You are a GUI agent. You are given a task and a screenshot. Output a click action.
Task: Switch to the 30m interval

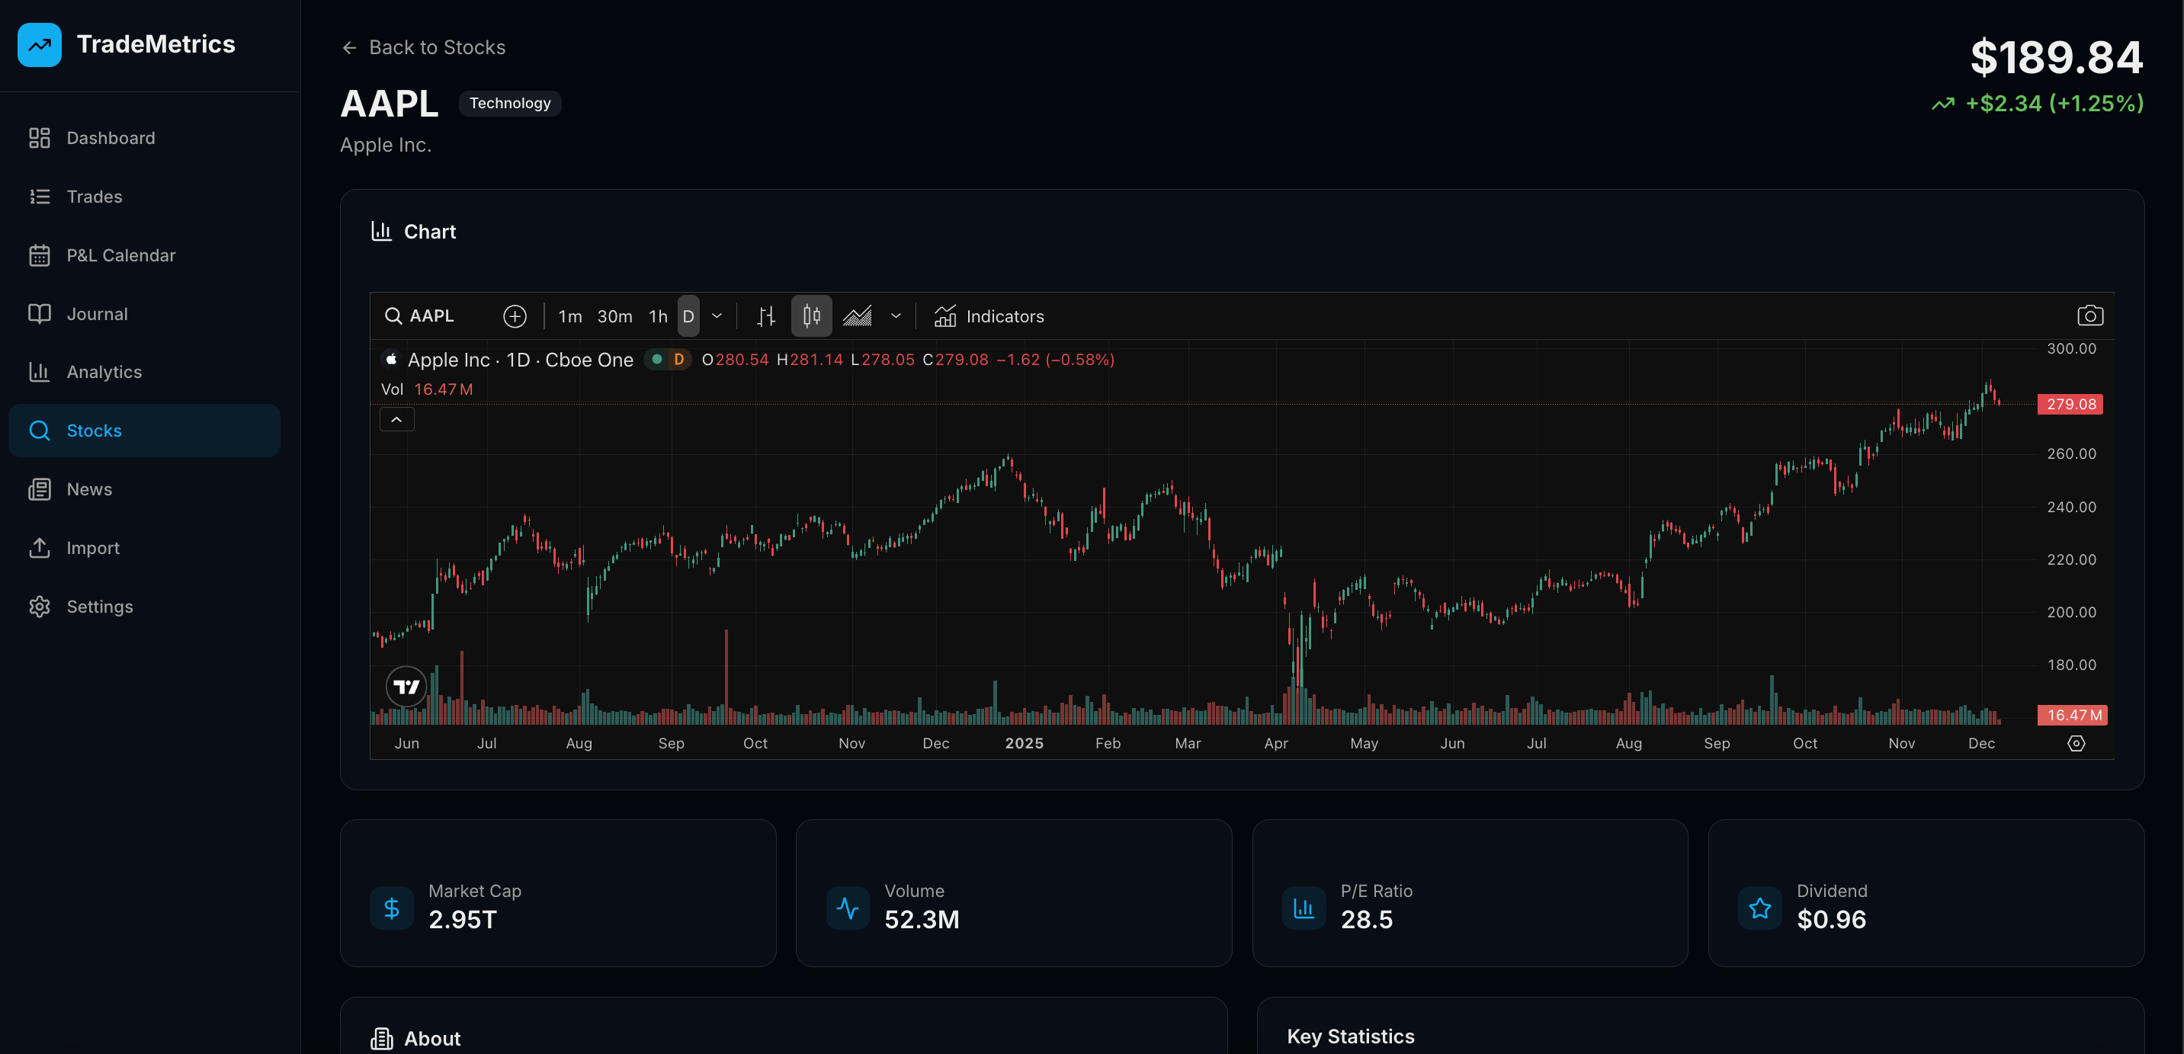[x=614, y=316]
